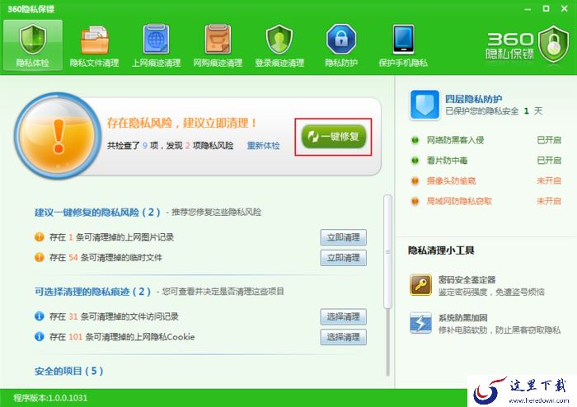Image resolution: width=577 pixels, height=407 pixels.
Task: Open the 密码安全鉴定器 tool title
Action: pyautogui.click(x=467, y=280)
